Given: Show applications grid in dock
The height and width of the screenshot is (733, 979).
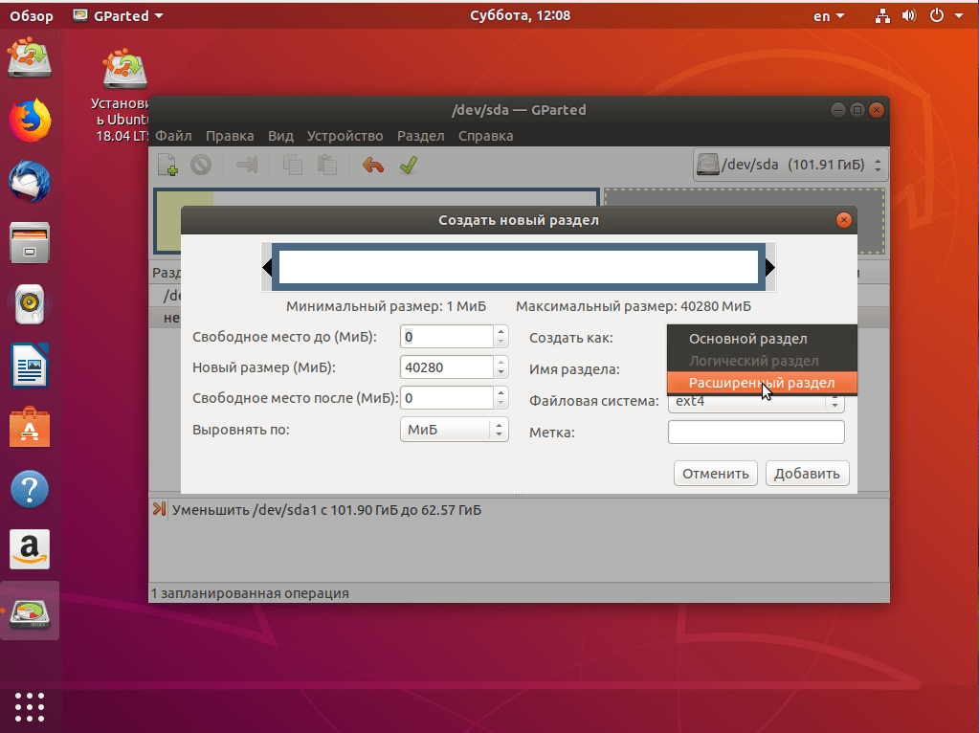Looking at the screenshot, I should [x=30, y=707].
